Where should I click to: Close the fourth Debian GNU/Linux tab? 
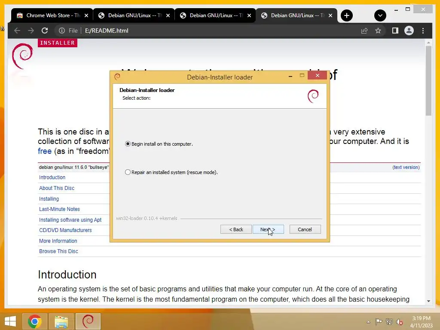pos(330,15)
